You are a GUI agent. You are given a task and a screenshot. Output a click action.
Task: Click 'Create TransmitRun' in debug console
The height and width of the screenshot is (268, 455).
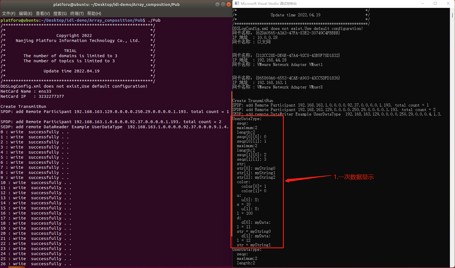click(253, 101)
